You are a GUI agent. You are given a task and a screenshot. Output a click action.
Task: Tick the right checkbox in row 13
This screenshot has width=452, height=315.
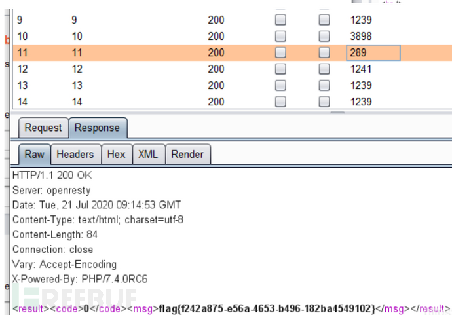[x=324, y=86]
